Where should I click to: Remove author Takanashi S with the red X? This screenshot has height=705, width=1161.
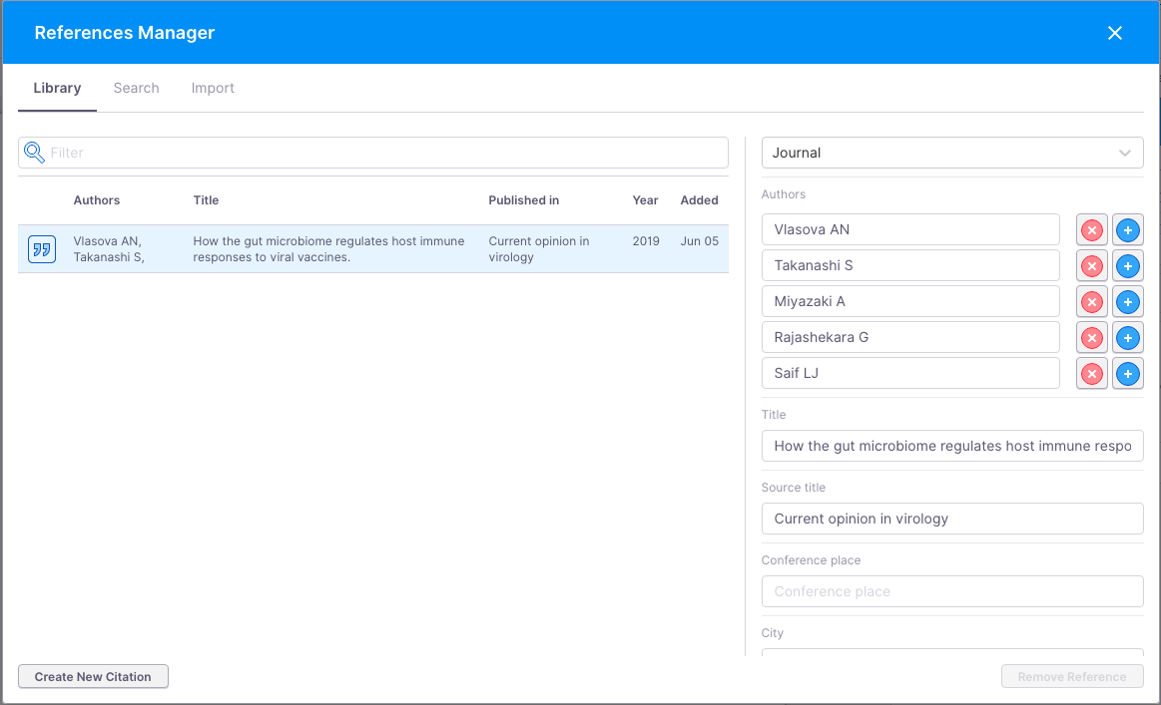tap(1091, 266)
